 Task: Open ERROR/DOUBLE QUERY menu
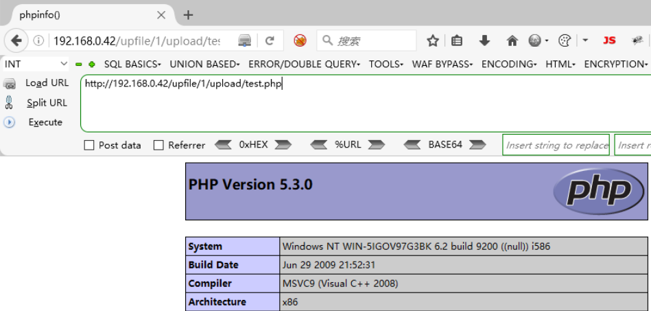click(x=305, y=65)
